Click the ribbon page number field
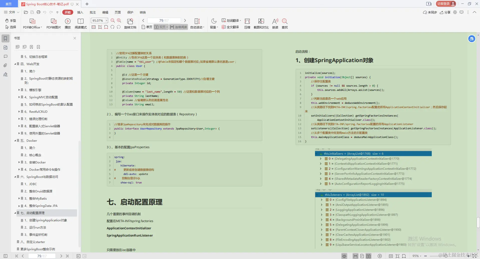The height and width of the screenshot is (259, 480). (x=164, y=20)
